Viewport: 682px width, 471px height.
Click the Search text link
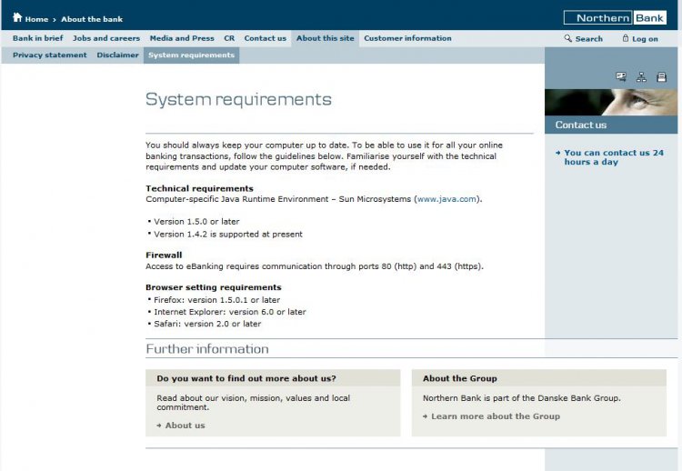pos(589,39)
